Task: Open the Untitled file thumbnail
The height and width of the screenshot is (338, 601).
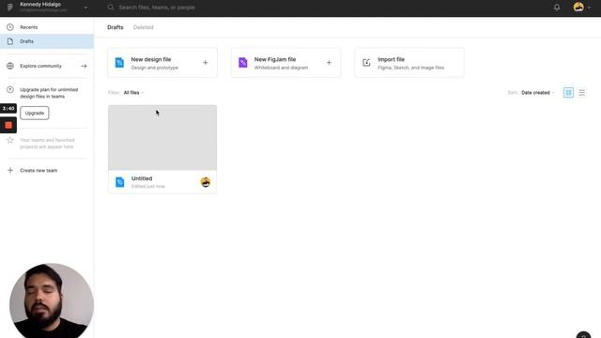Action: pos(162,138)
